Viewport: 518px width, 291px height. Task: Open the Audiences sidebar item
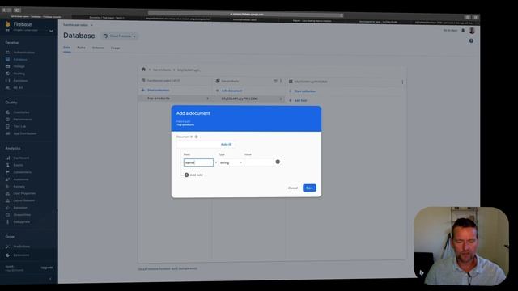[x=21, y=179]
